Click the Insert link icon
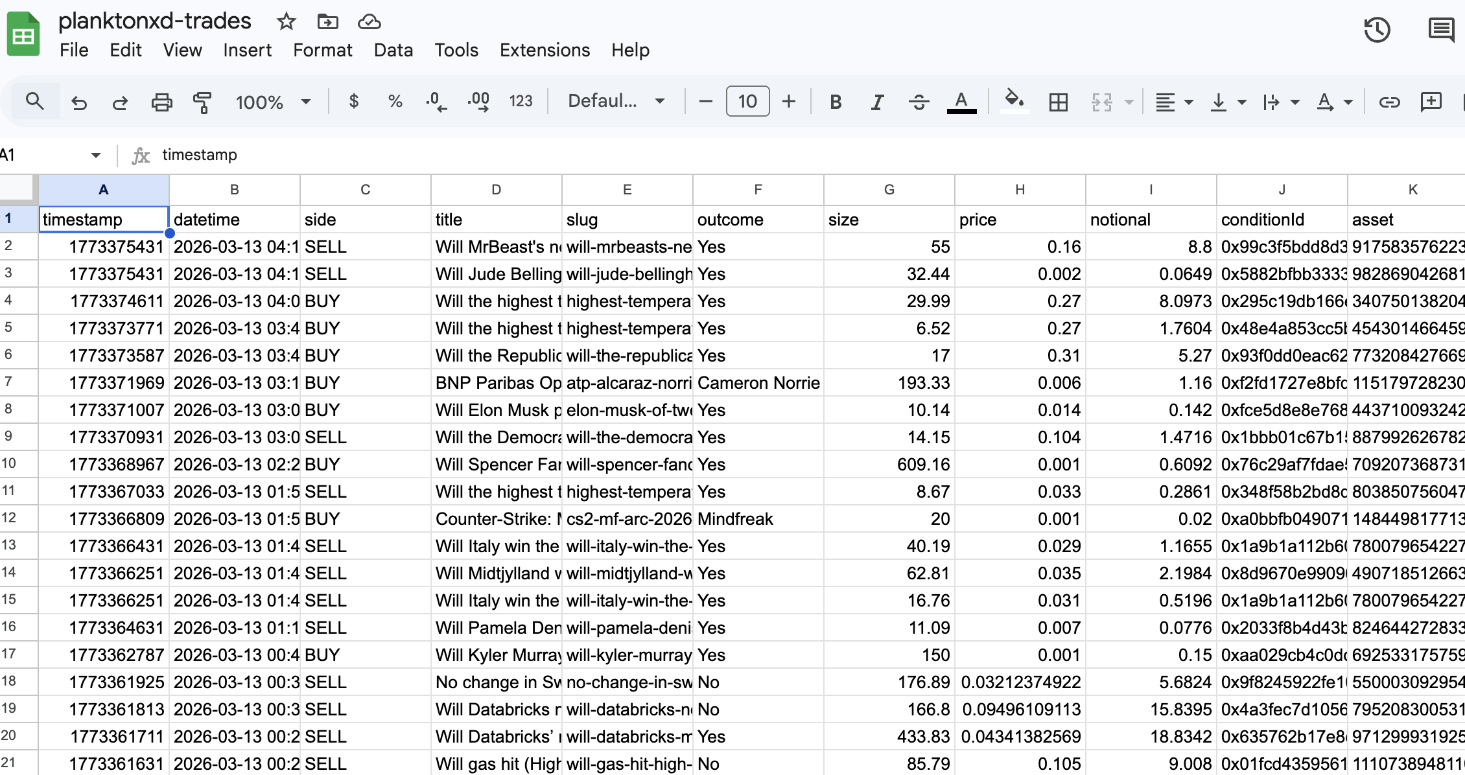 tap(1389, 102)
